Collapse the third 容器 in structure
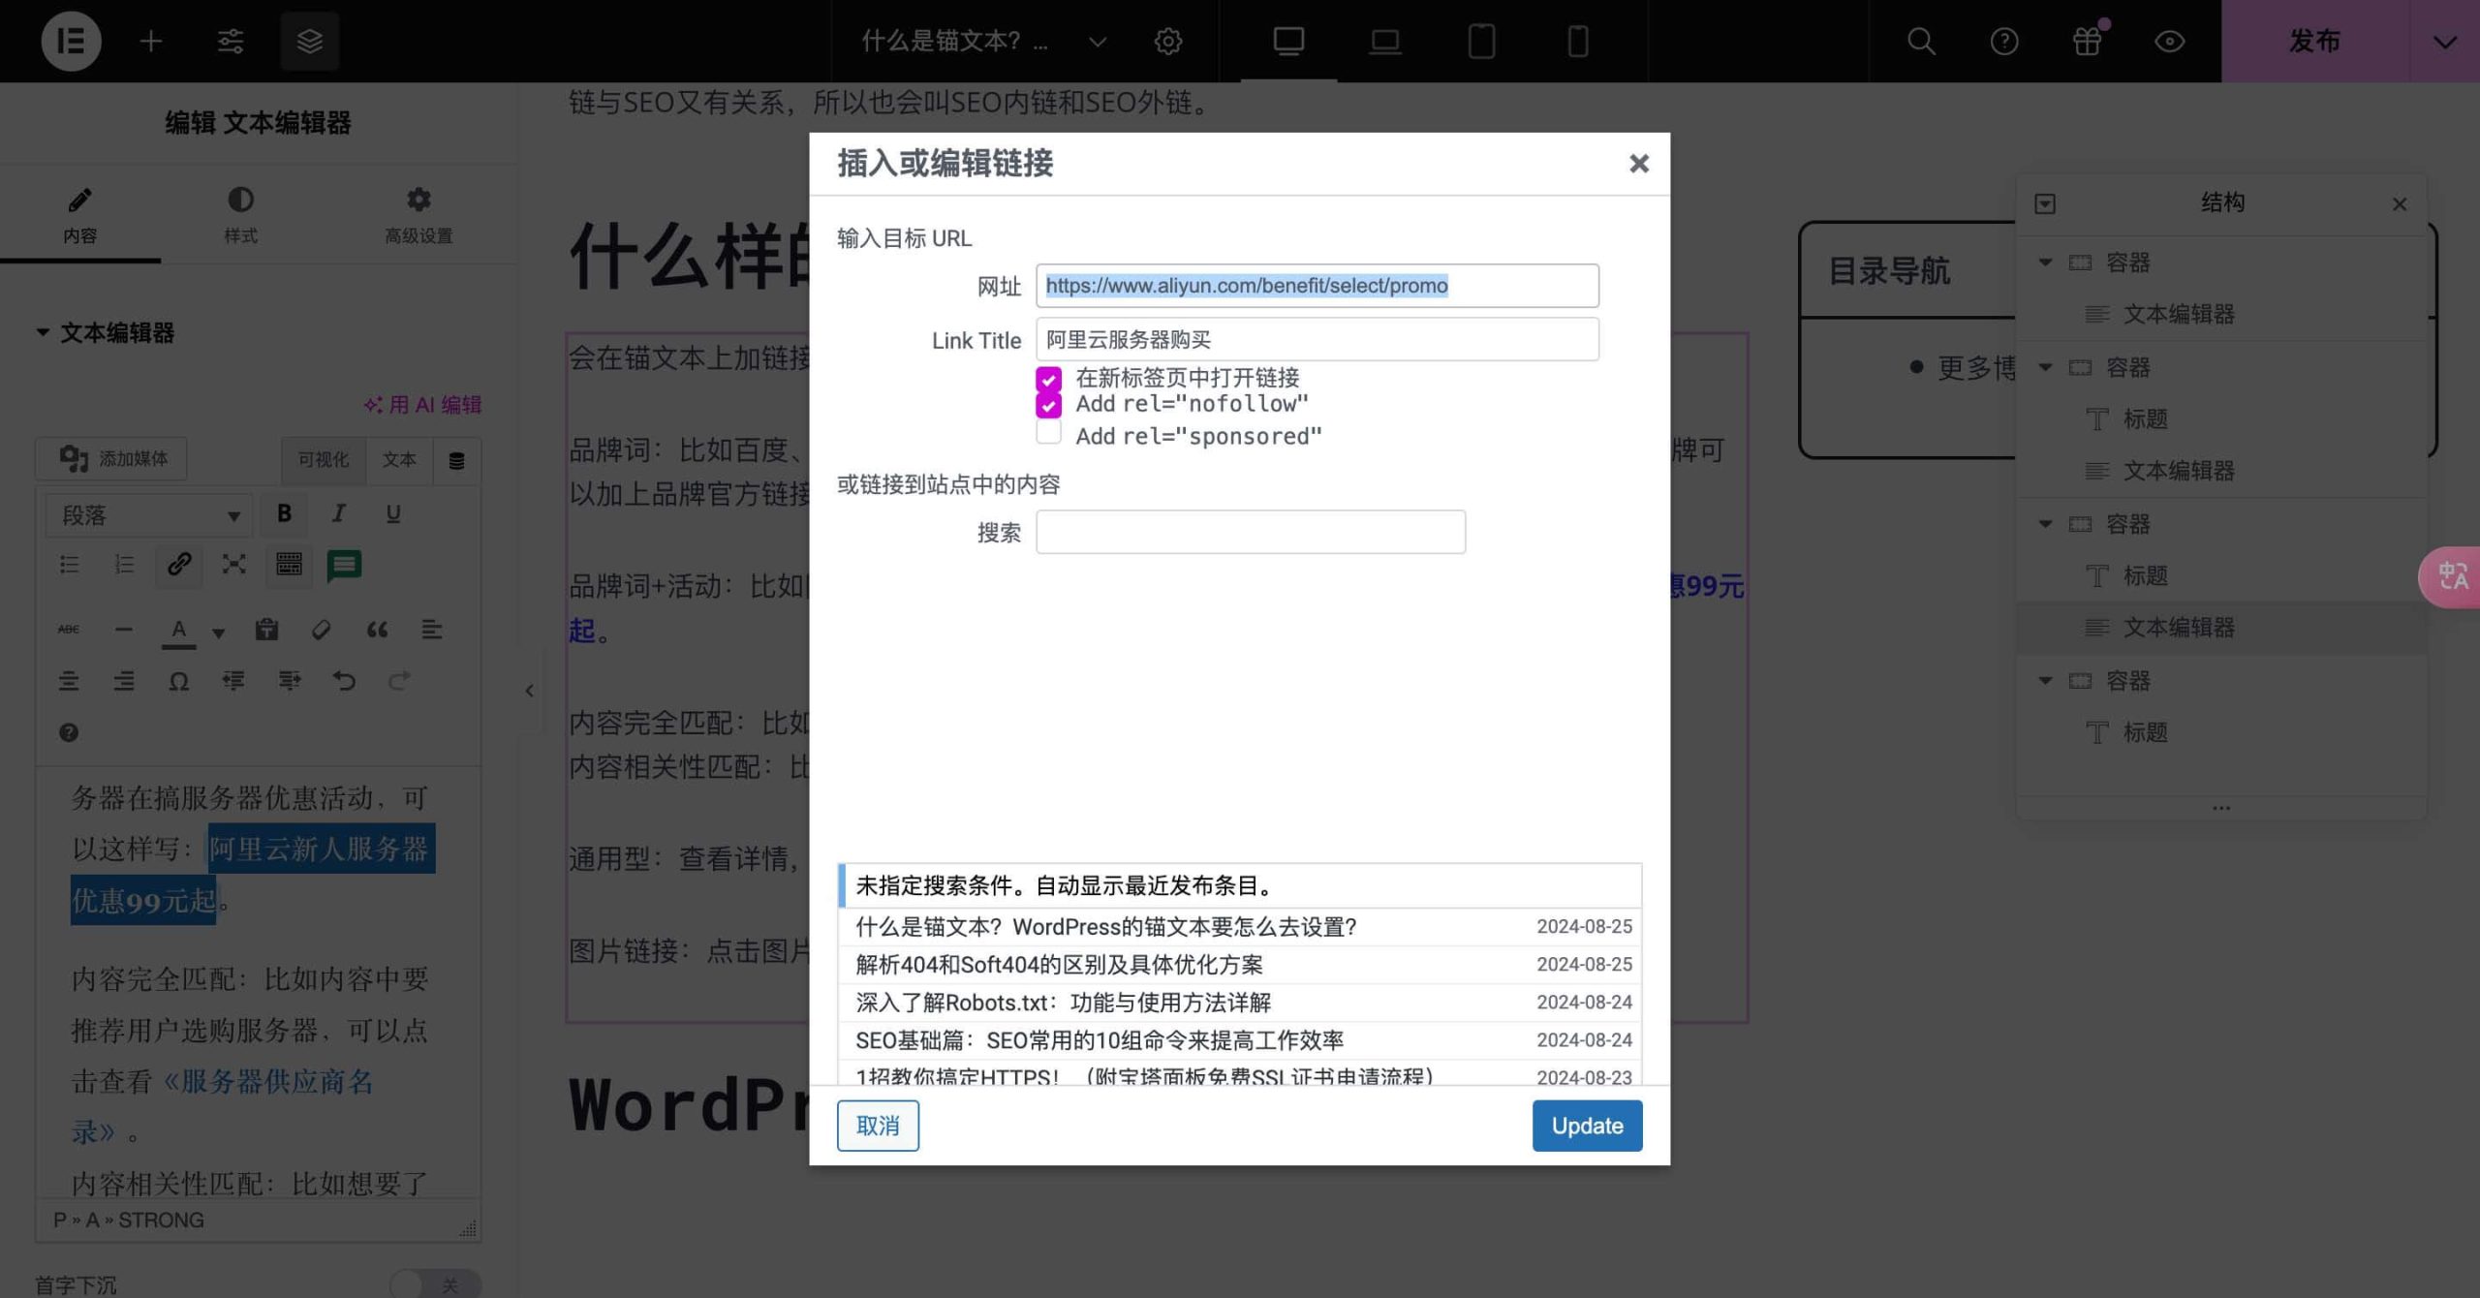2480x1298 pixels. pos(2045,523)
